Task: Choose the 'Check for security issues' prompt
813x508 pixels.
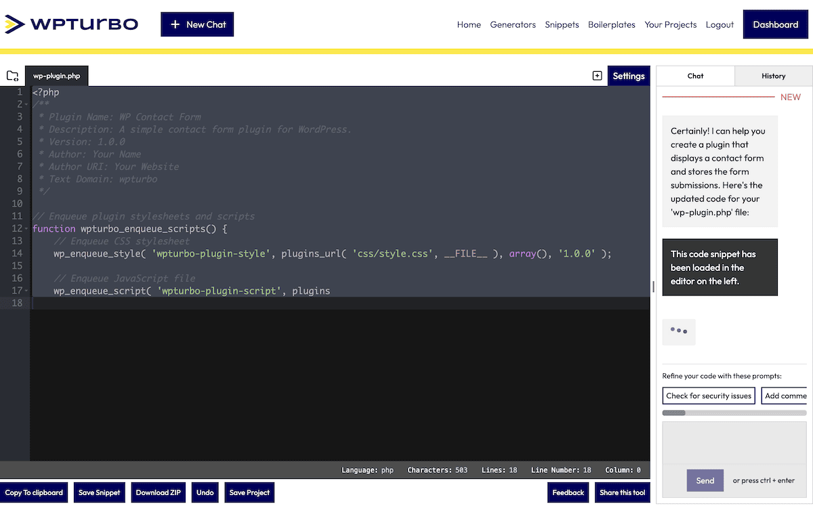Action: (709, 396)
